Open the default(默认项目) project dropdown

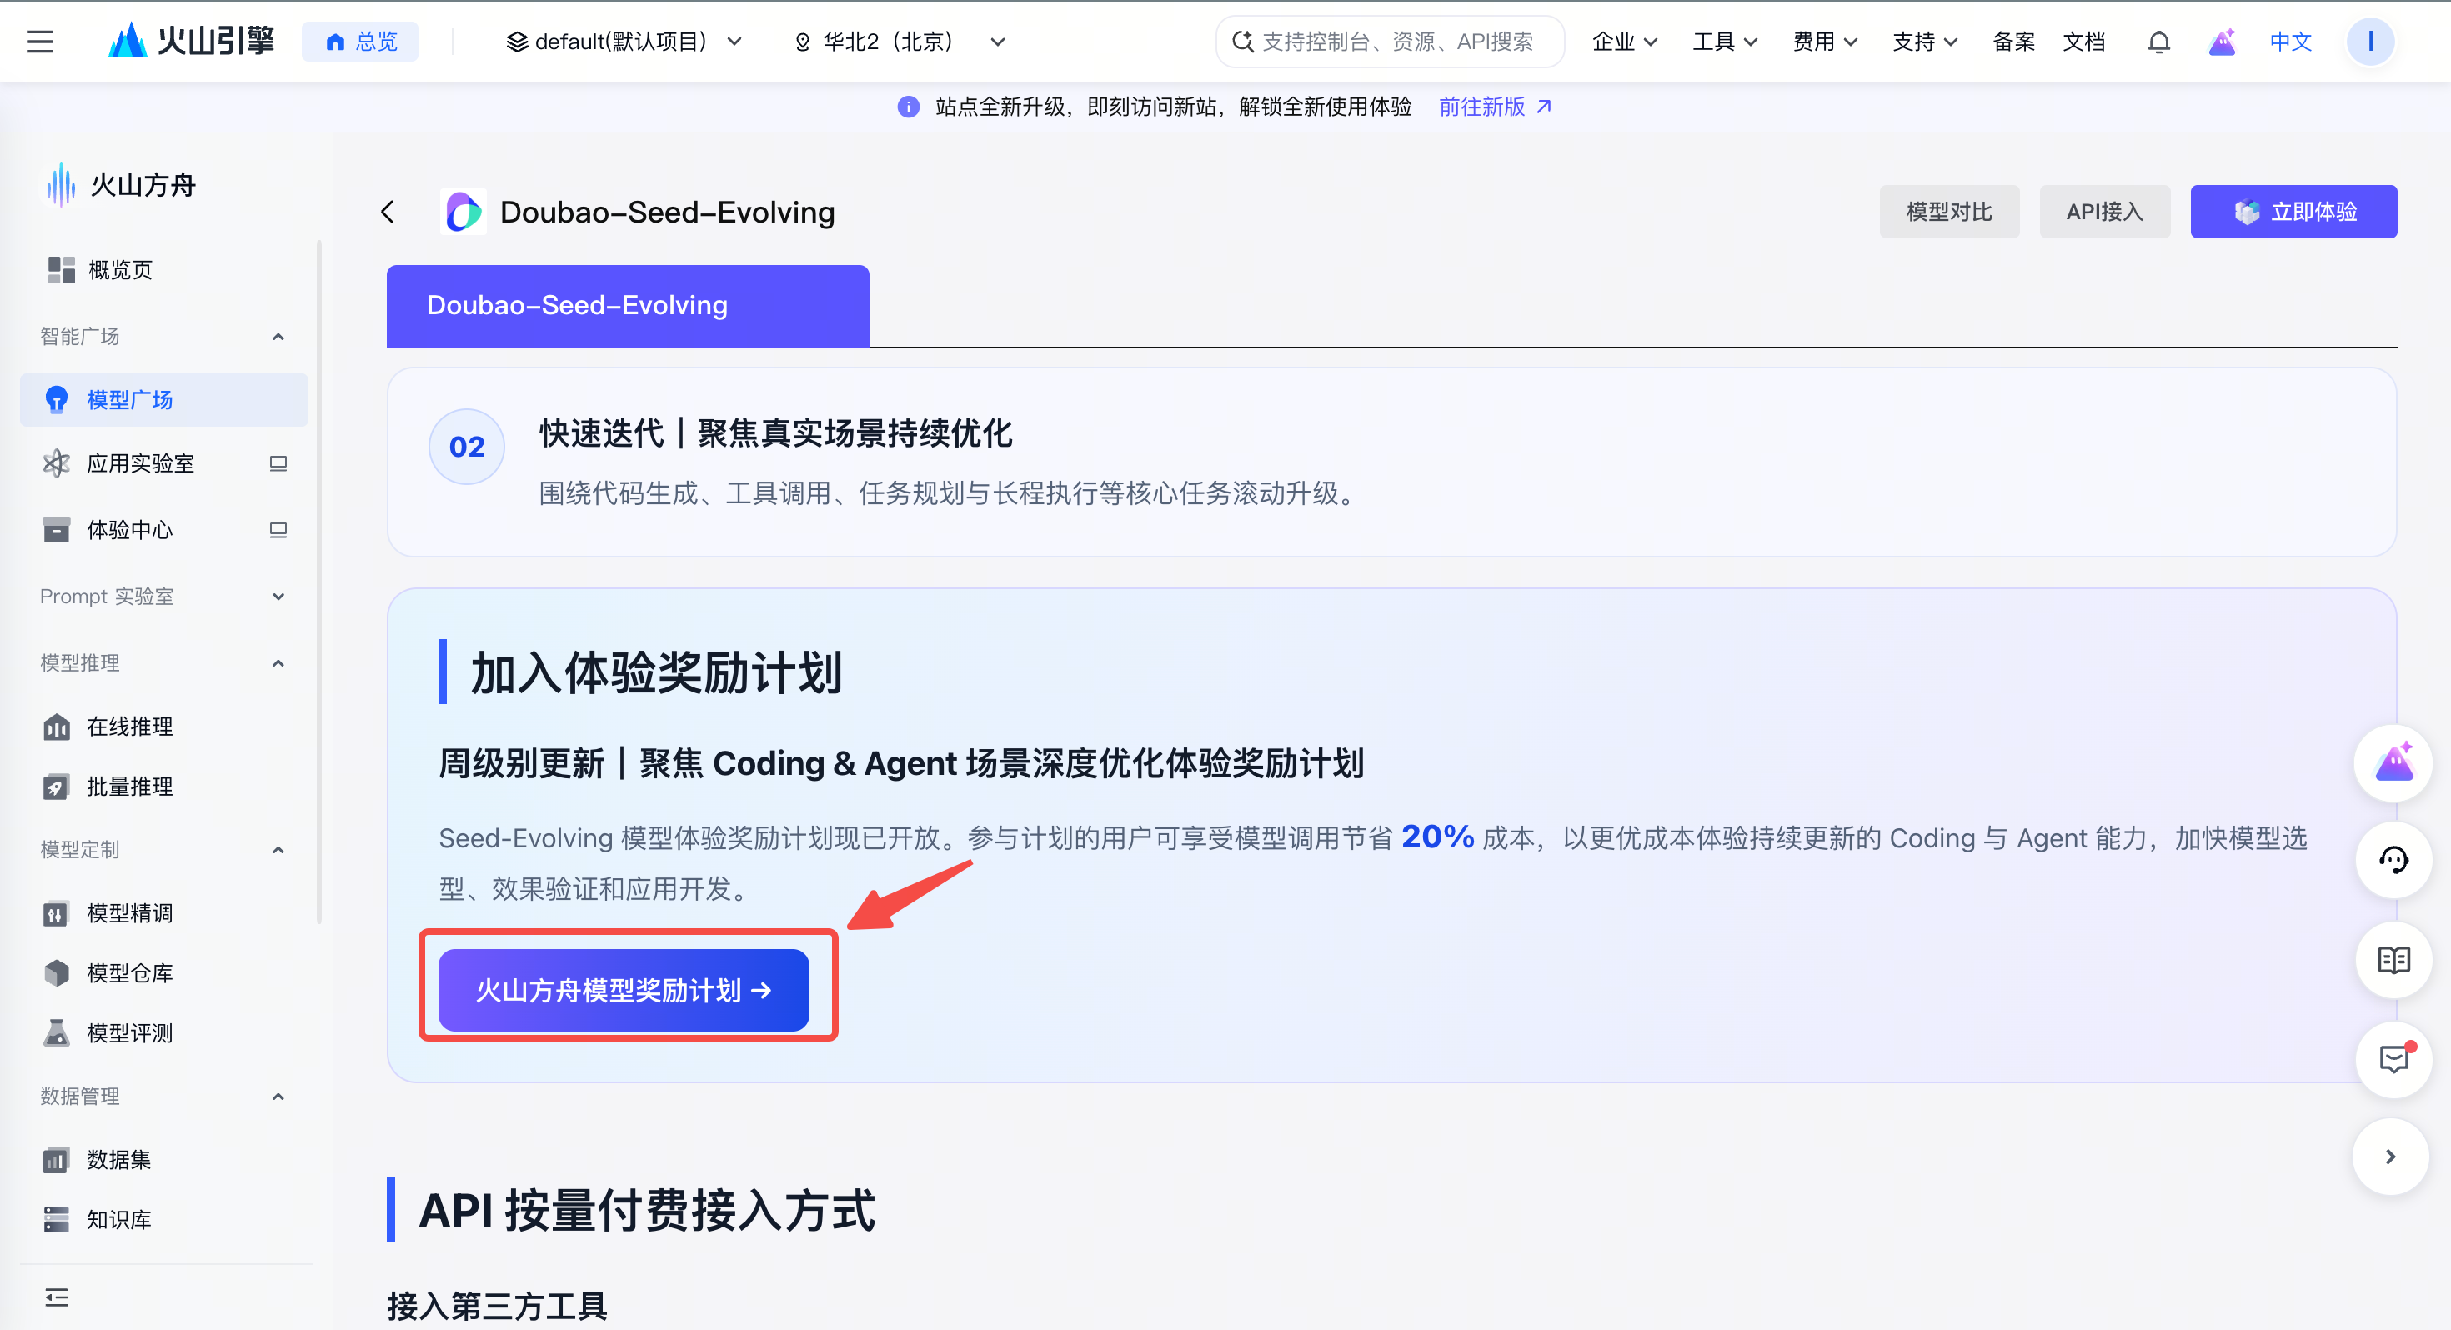pos(624,42)
